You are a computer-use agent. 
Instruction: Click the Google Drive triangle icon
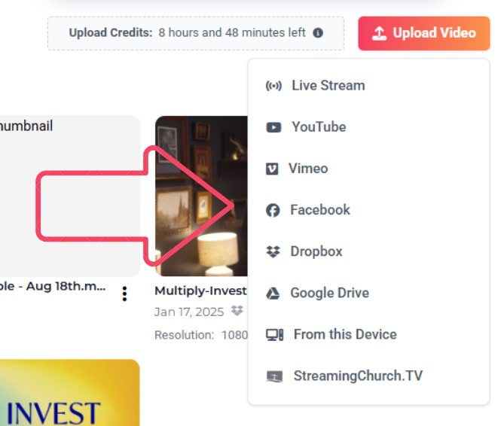(273, 294)
